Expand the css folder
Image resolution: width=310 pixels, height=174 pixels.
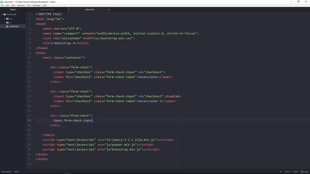tap(5, 19)
